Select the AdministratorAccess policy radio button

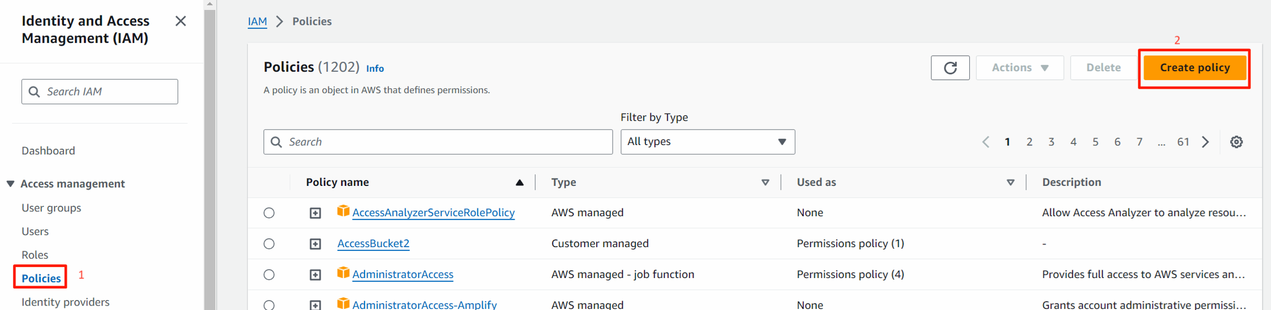coord(269,275)
